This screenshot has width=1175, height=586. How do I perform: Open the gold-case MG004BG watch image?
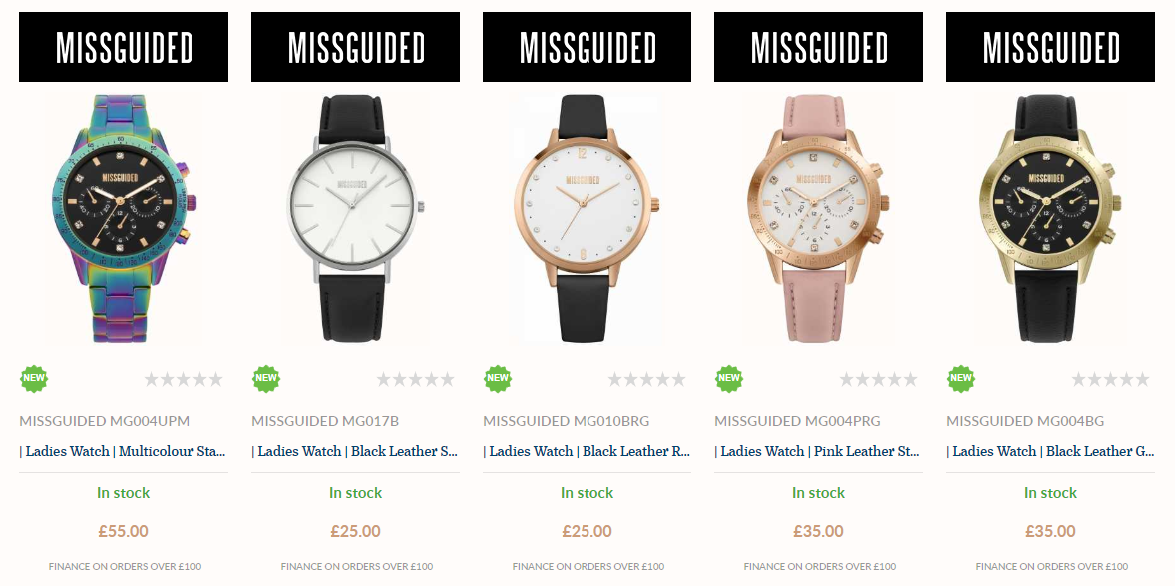point(1050,219)
